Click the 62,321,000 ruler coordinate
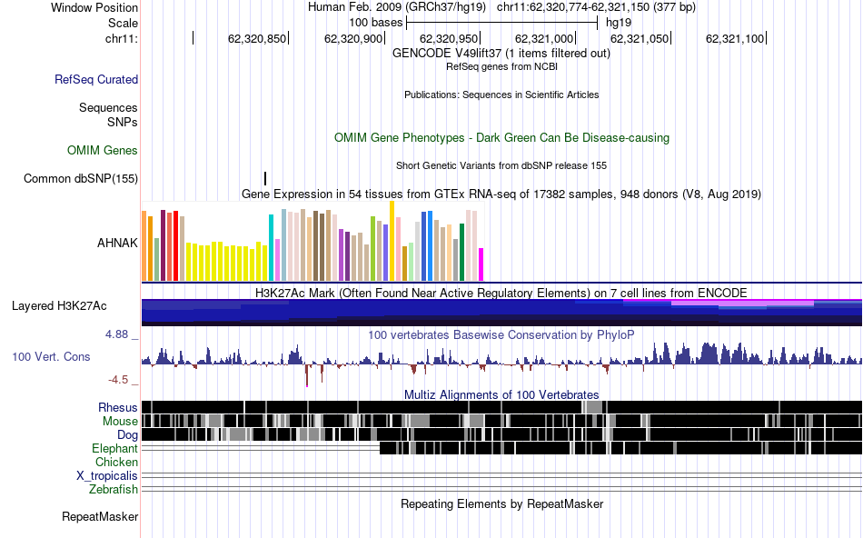The height and width of the screenshot is (538, 863). [x=544, y=38]
